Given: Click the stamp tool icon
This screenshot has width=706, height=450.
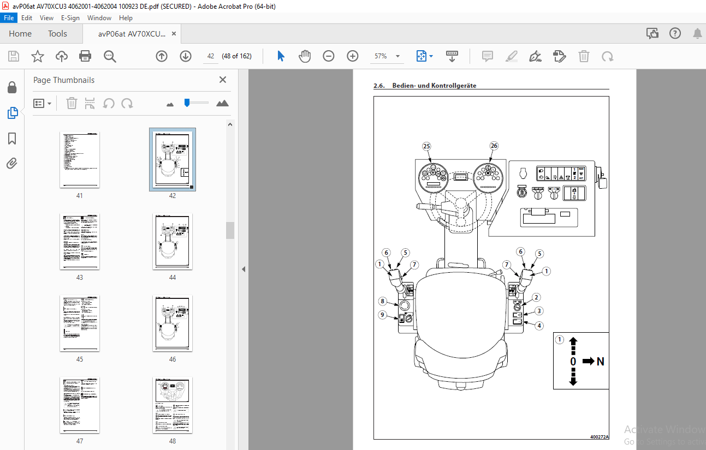Looking at the screenshot, I should (559, 56).
